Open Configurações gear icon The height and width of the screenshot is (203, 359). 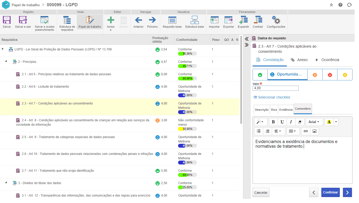click(x=276, y=20)
